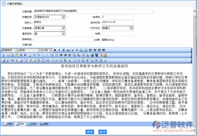Click the 发布时间 date field
The image size is (197, 136).
(118, 23)
